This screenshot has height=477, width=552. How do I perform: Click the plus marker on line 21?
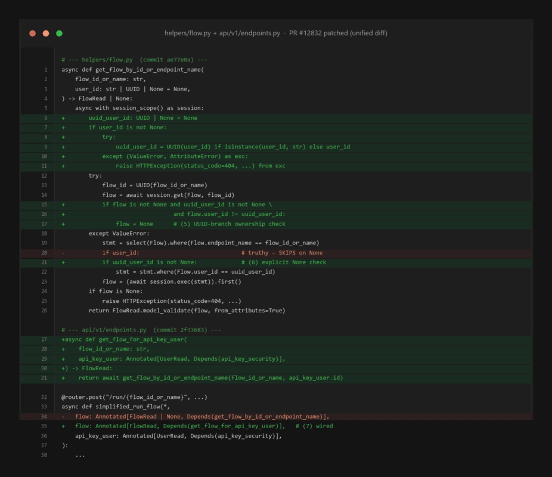click(x=63, y=262)
